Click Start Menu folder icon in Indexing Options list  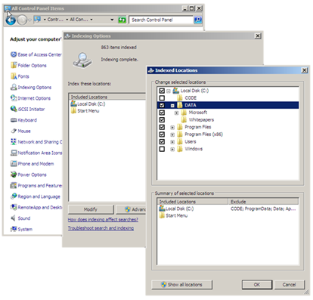[x=73, y=111]
